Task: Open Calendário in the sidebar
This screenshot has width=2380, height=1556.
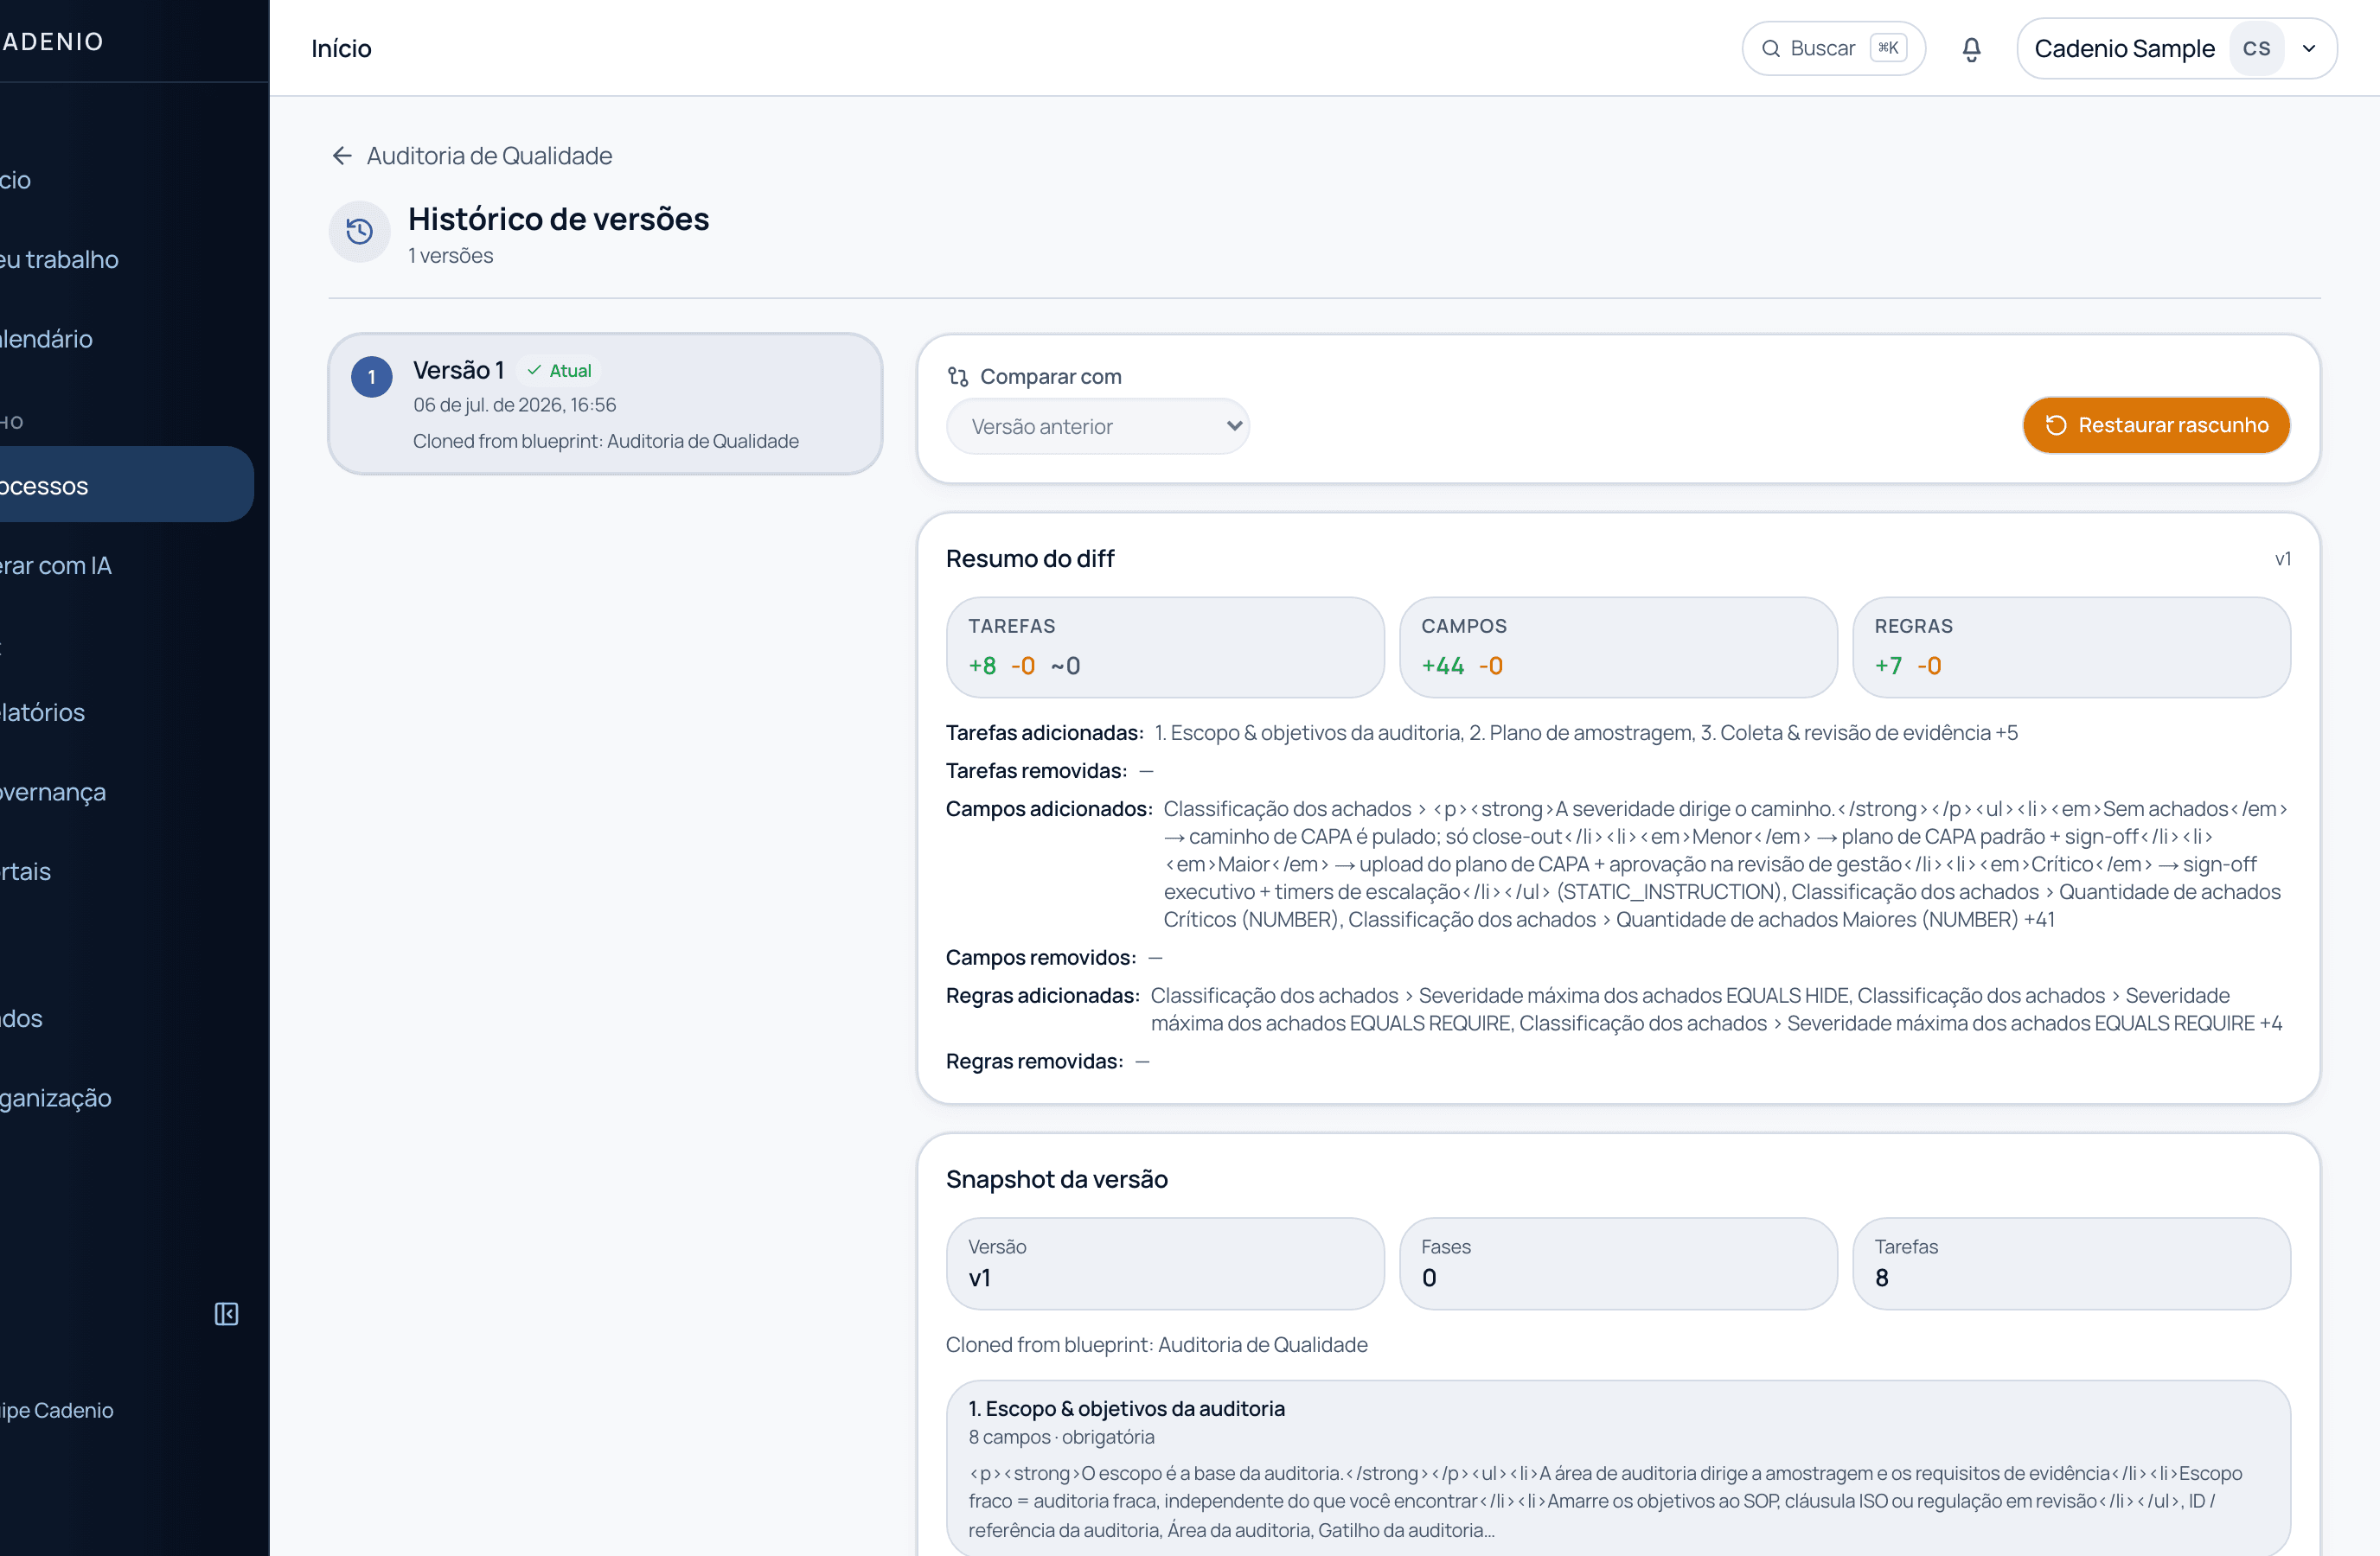Action: (47, 339)
